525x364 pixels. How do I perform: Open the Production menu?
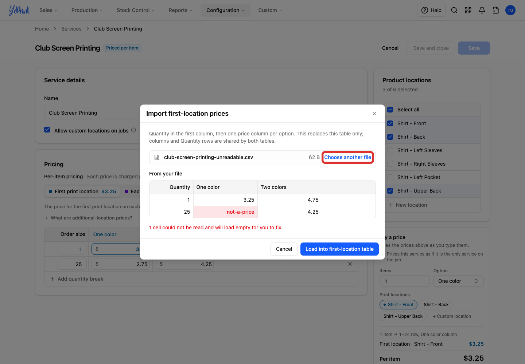point(87,10)
